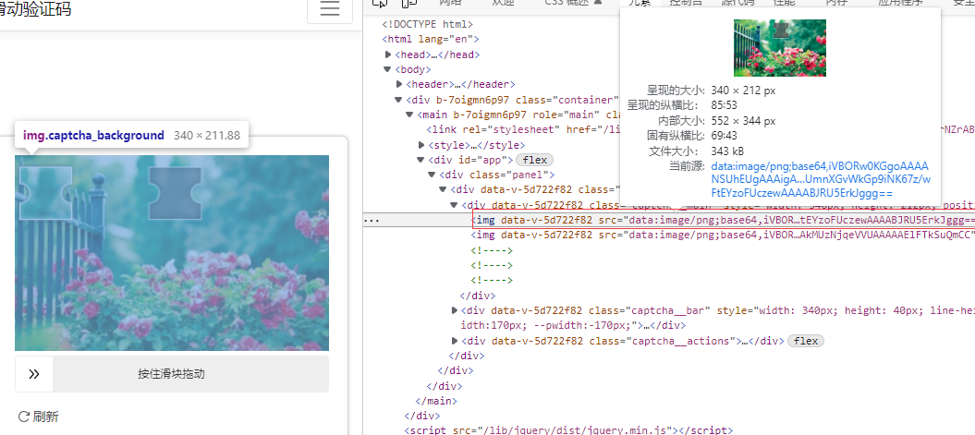Screen dimensions: 975x435
Task: Expand the captcha__actions div node
Action: (455, 341)
